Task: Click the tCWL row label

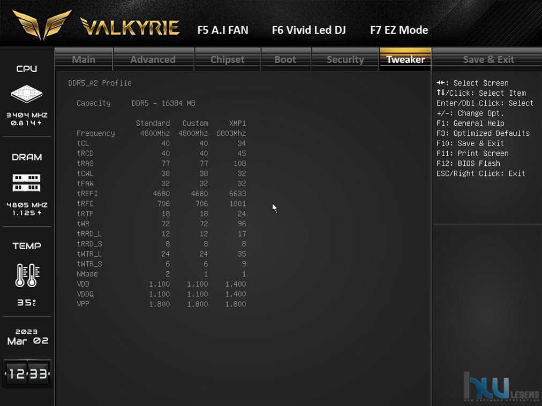Action: (x=85, y=173)
